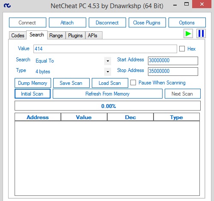
Task: Click the NetCheat logo in title bar
Action: (7, 6)
